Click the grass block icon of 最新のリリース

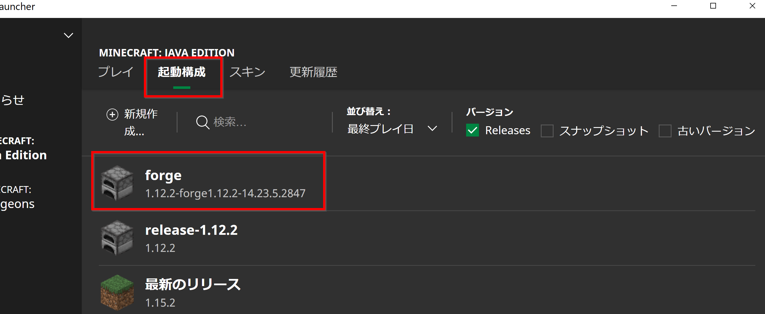click(x=117, y=292)
